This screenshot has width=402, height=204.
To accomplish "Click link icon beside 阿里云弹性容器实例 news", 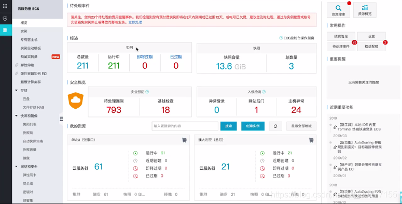I will click(x=335, y=167).
